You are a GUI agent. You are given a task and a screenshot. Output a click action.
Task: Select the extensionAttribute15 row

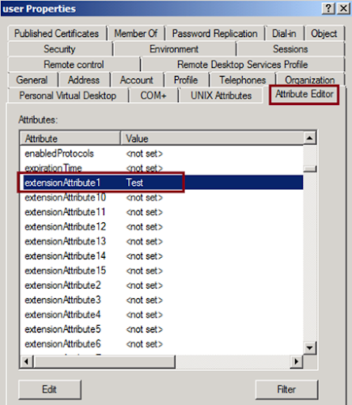click(161, 271)
